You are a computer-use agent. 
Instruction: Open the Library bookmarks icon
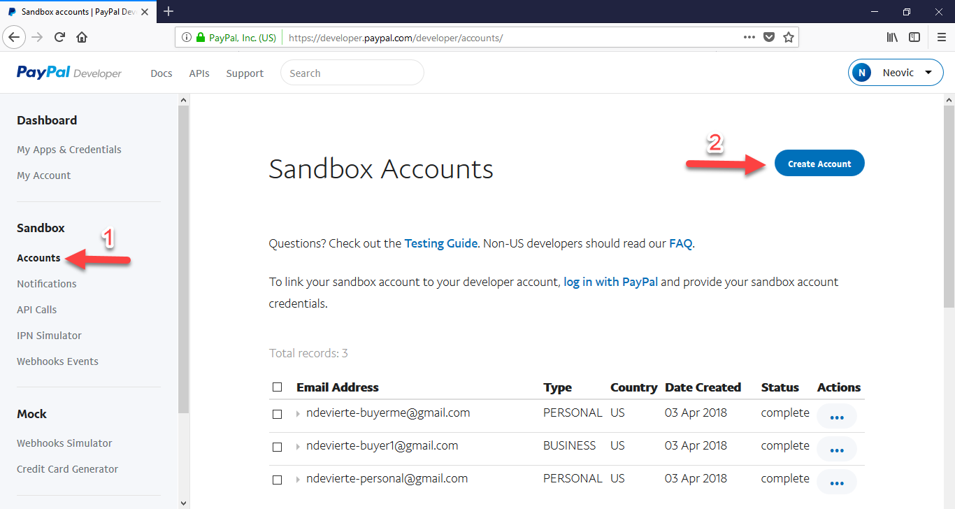pyautogui.click(x=892, y=37)
